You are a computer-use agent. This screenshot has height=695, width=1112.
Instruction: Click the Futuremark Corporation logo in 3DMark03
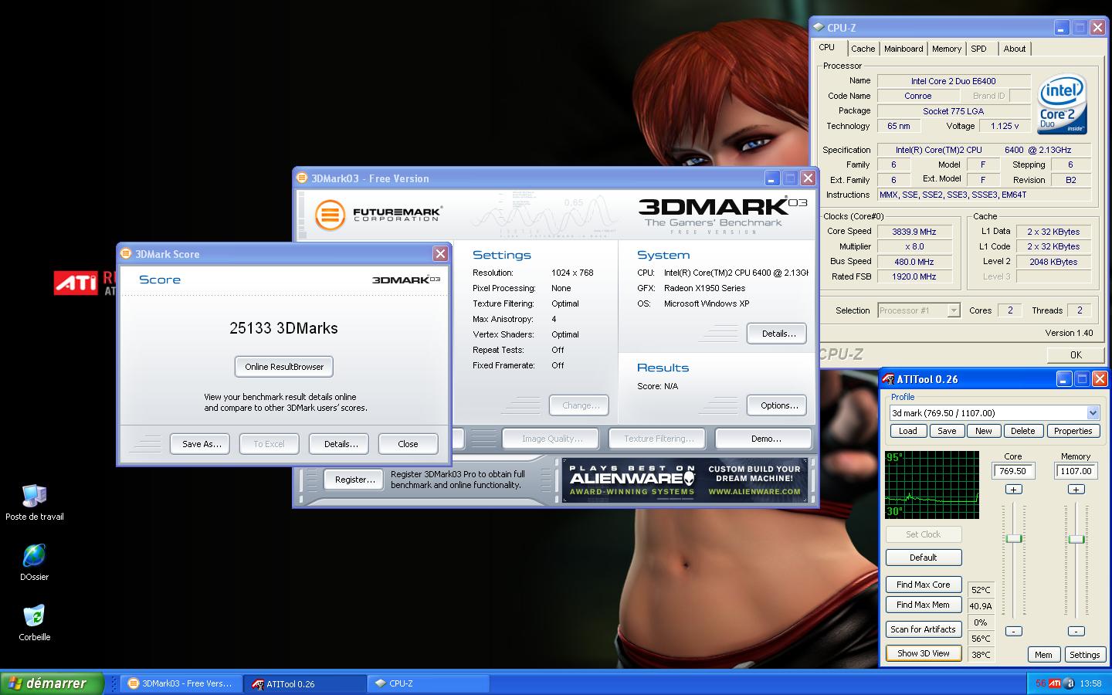(x=377, y=214)
